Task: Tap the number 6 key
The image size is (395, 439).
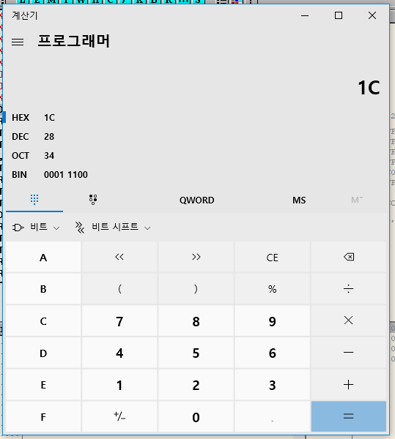Action: (272, 353)
